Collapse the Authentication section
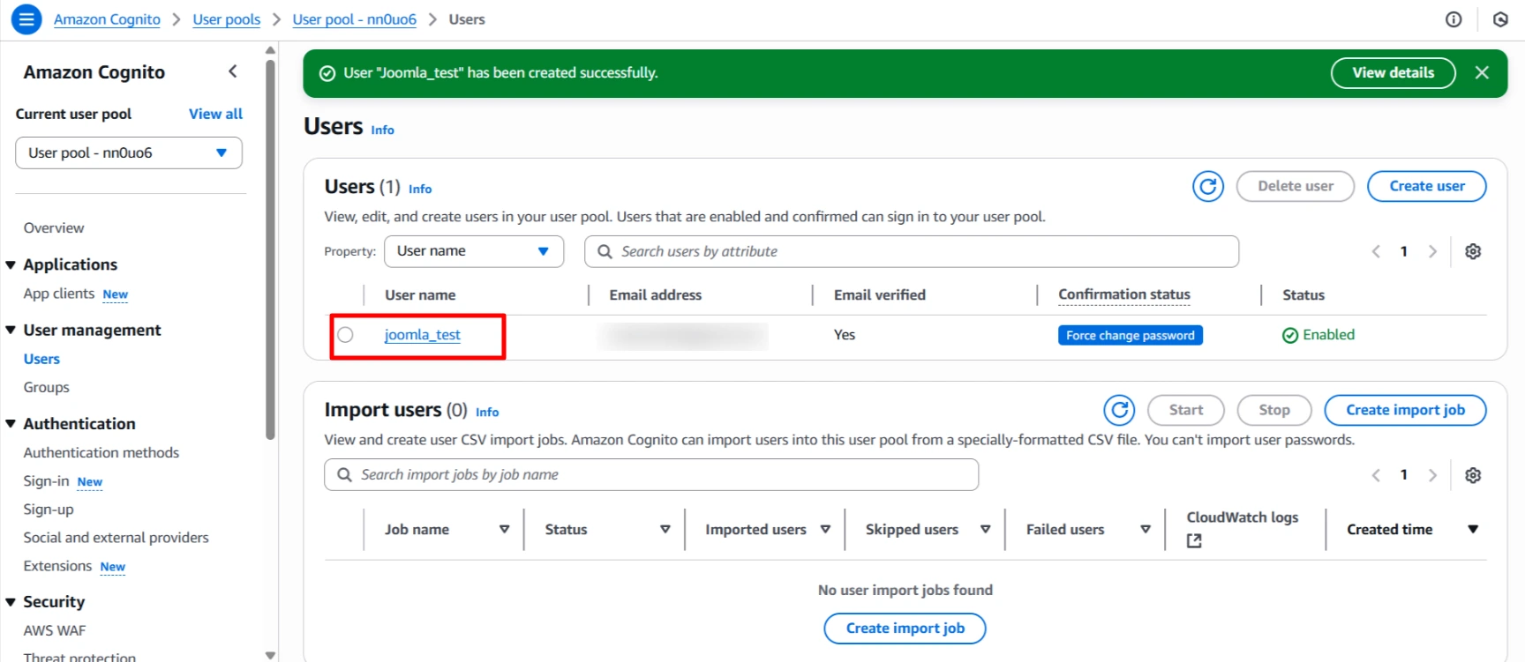This screenshot has width=1525, height=662. 11,424
